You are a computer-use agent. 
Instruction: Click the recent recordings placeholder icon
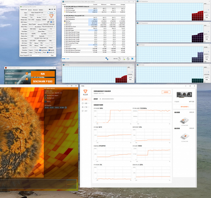(184, 137)
